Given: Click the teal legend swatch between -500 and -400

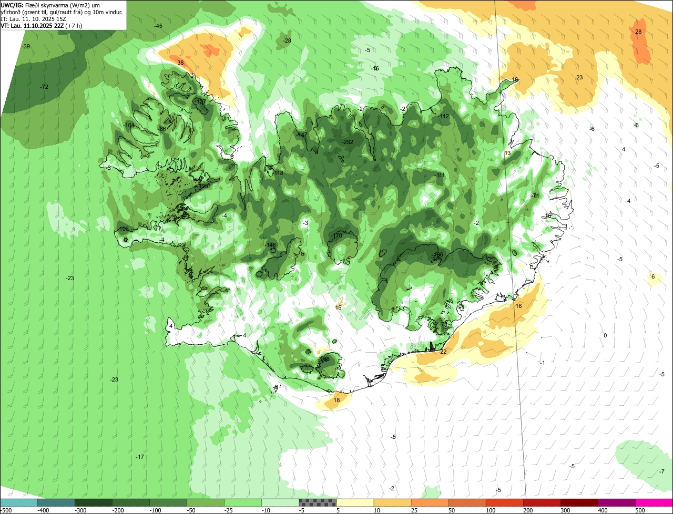Looking at the screenshot, I should (x=19, y=502).
